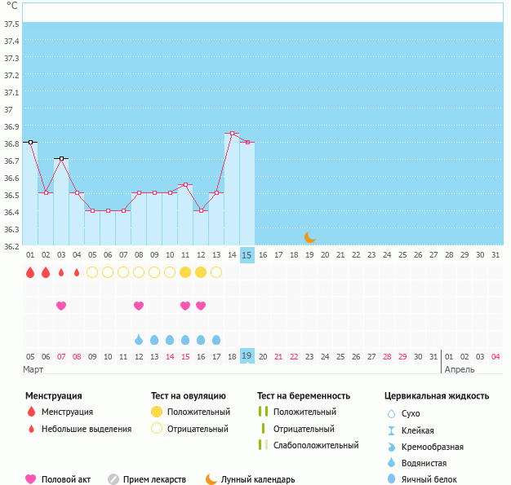Click the crescent moon icon on the chart
This screenshot has width=511, height=485.
[x=309, y=237]
